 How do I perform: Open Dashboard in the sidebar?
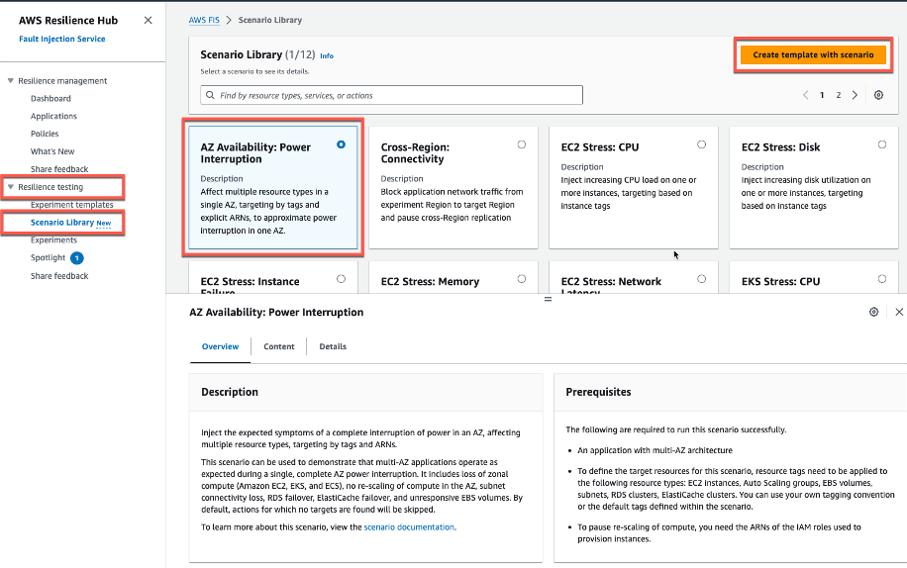tap(50, 99)
